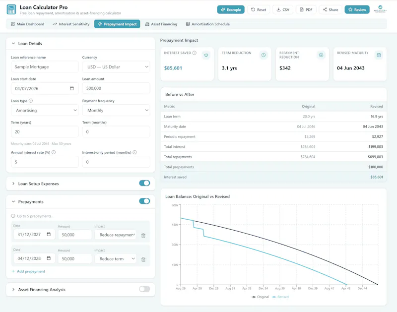The image size is (397, 312).
Task: Open the calendar picker for Loan start date
Action: [72, 88]
